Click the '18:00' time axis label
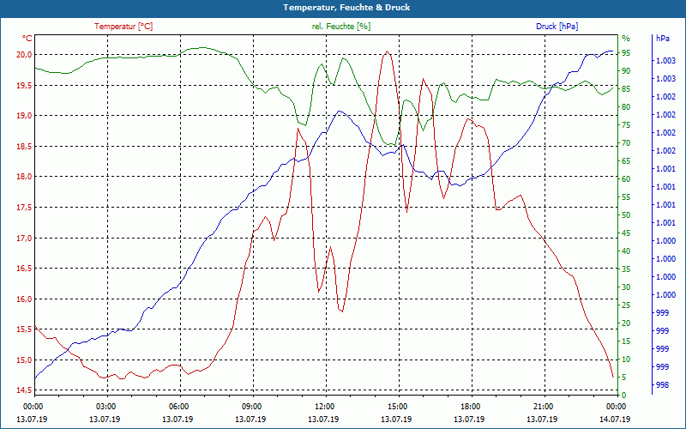This screenshot has height=429, width=686. pos(469,406)
